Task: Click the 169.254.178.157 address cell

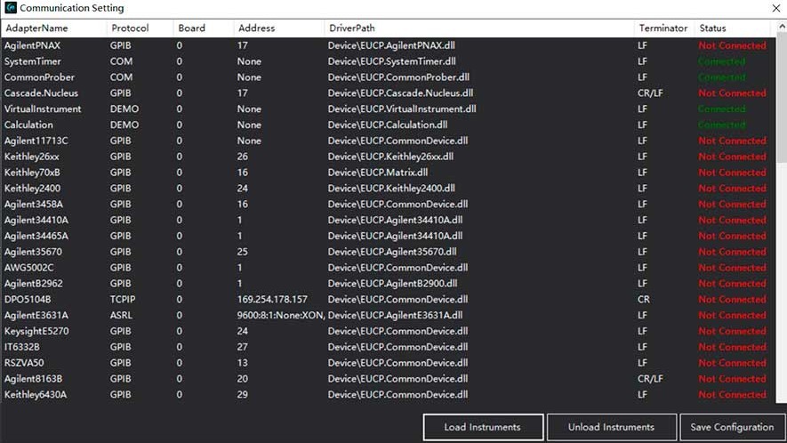Action: click(x=272, y=300)
